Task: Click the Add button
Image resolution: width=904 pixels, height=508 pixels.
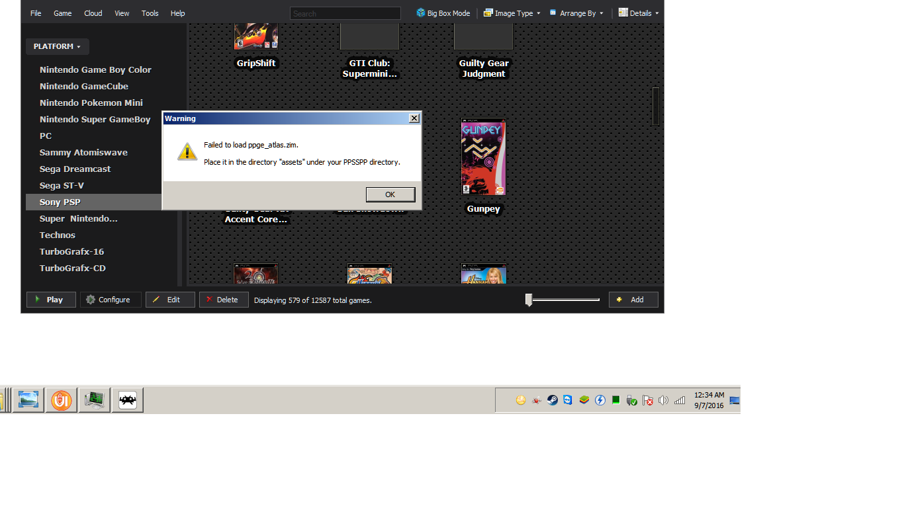Action: [x=633, y=300]
